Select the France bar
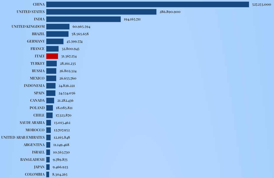 click(x=52, y=49)
